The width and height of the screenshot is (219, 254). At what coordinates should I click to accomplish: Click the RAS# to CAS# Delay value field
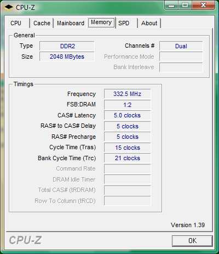128,126
